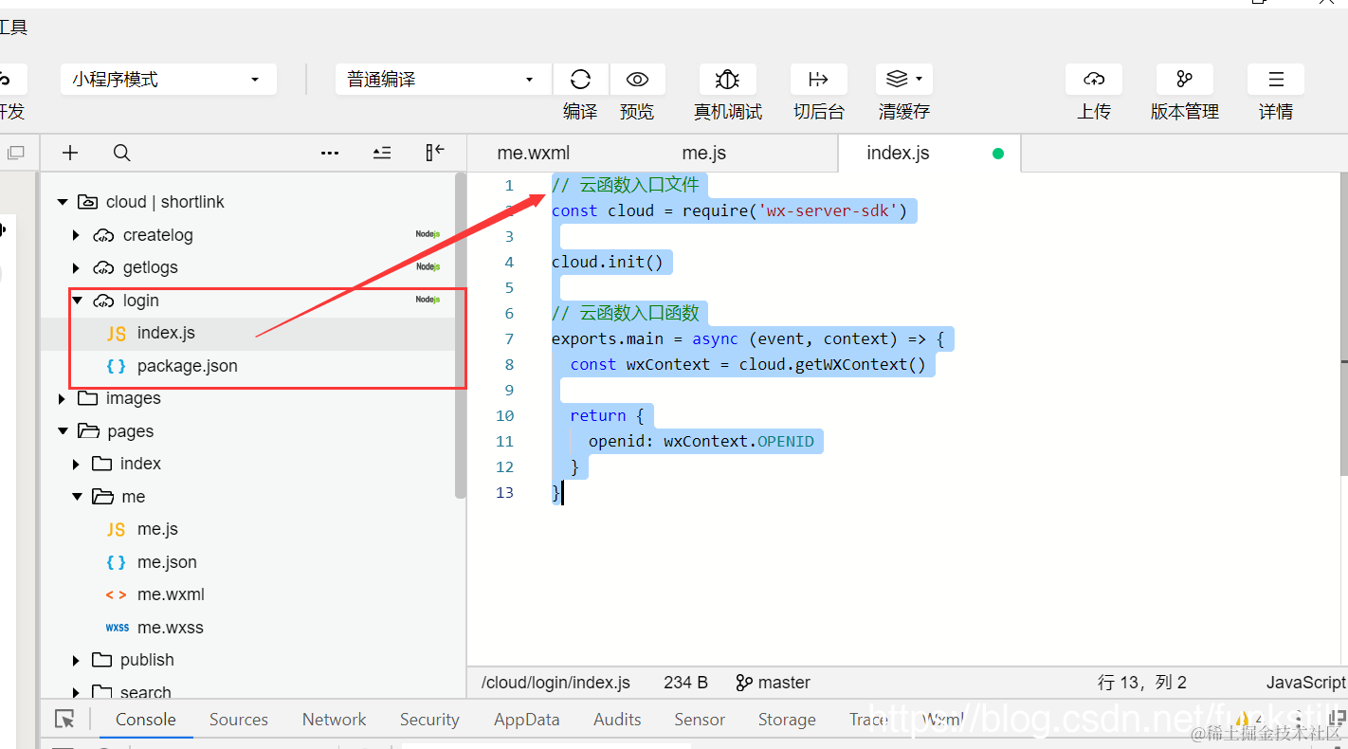The height and width of the screenshot is (749, 1348).
Task: Expand the getlogs cloud function folder
Action: pyautogui.click(x=77, y=267)
